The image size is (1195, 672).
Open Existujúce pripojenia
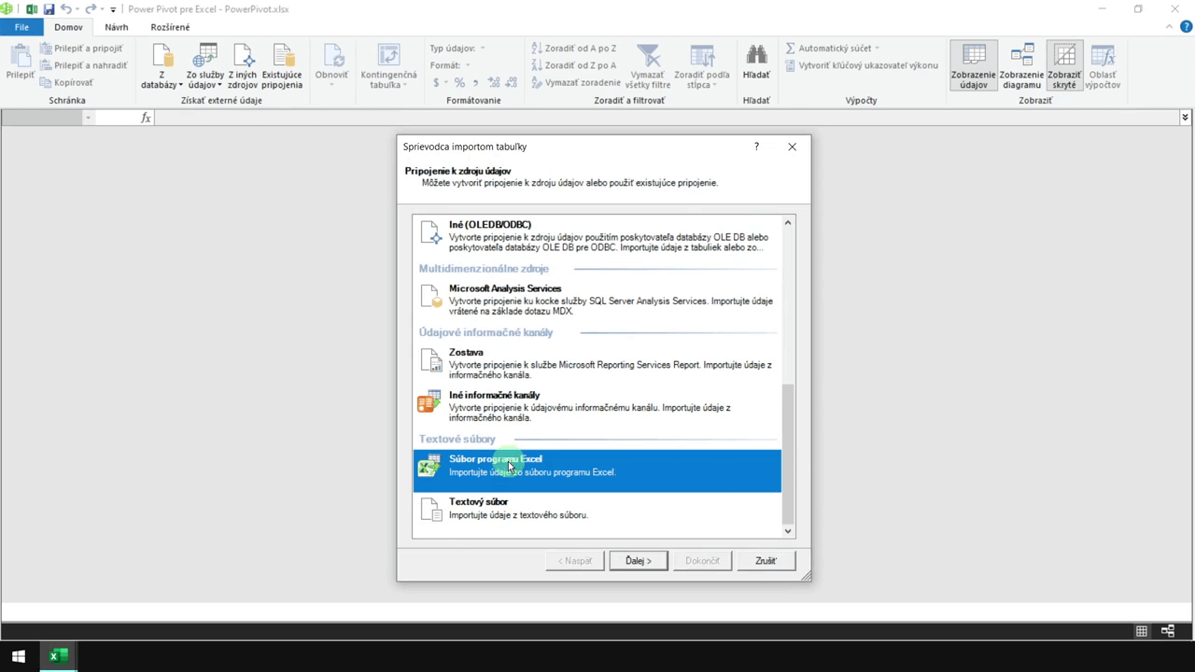tap(282, 65)
